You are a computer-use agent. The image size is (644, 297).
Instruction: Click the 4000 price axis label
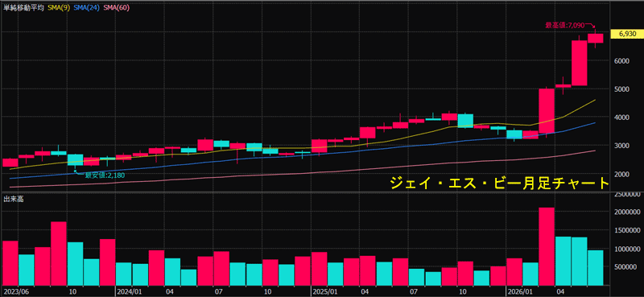coord(622,117)
